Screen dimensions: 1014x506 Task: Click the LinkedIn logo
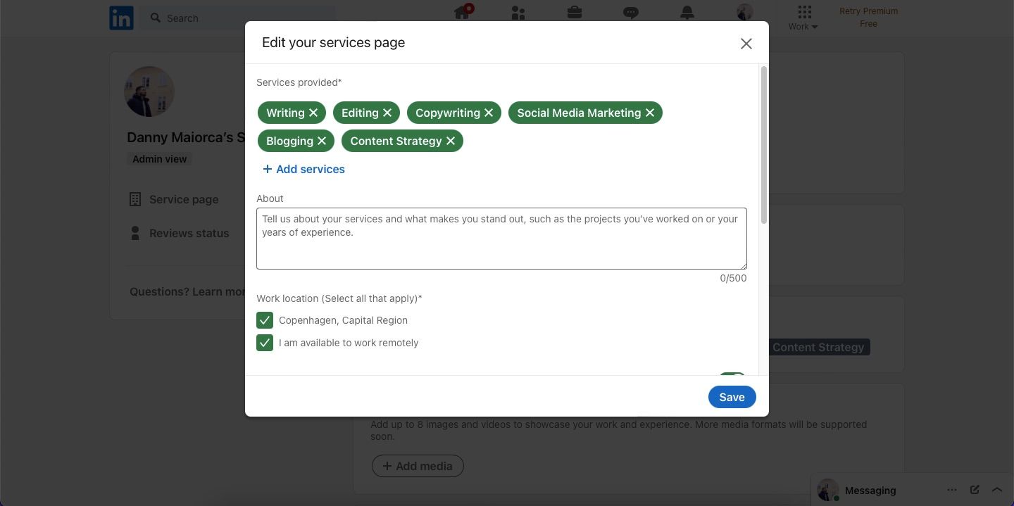coord(120,18)
